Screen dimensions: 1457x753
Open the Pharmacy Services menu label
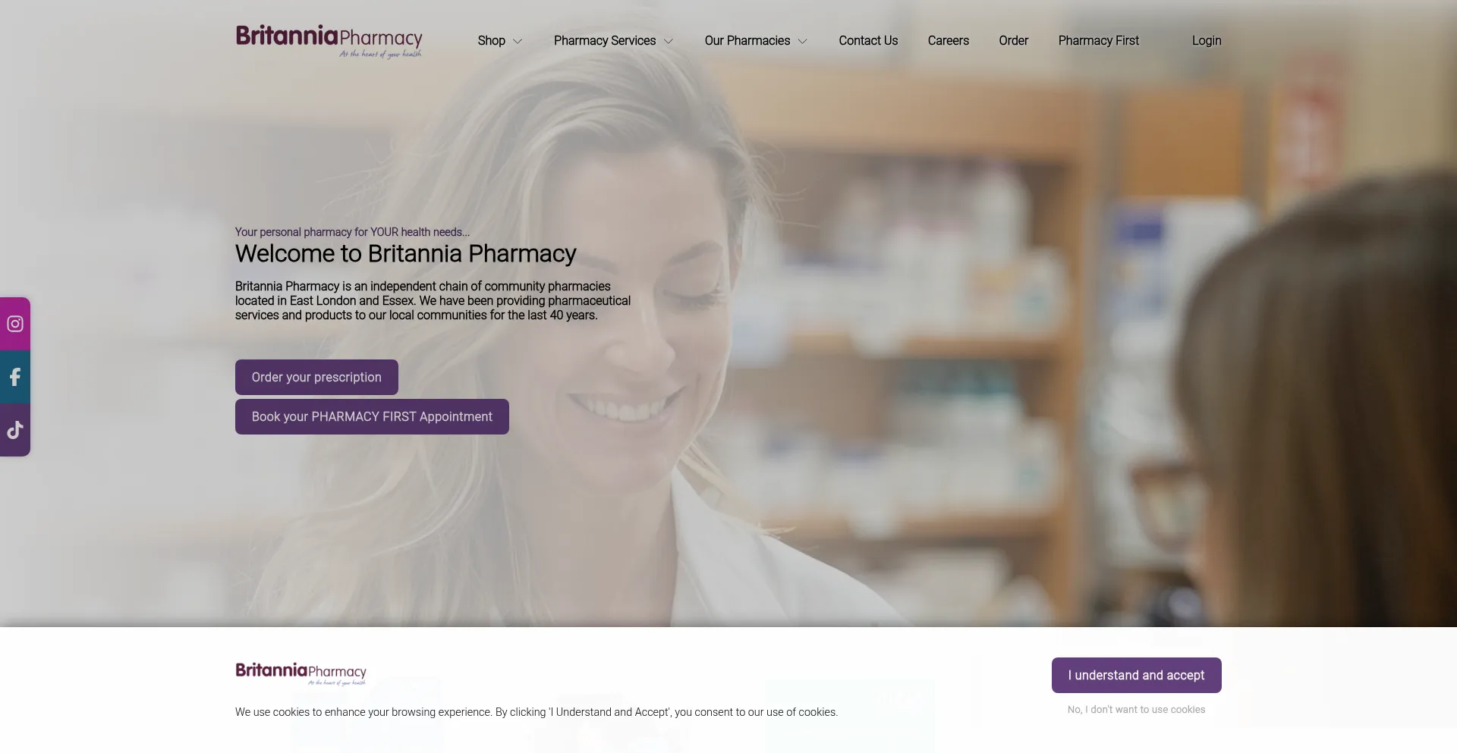[x=605, y=40]
